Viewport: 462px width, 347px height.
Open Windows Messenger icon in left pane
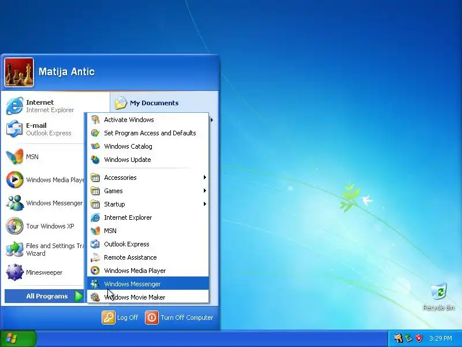14,203
